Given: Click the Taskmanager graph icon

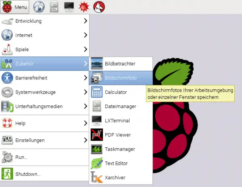Looking at the screenshot, I should pos(97,149).
